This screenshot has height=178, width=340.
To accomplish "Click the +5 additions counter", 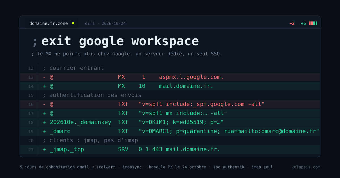I will click(303, 23).
